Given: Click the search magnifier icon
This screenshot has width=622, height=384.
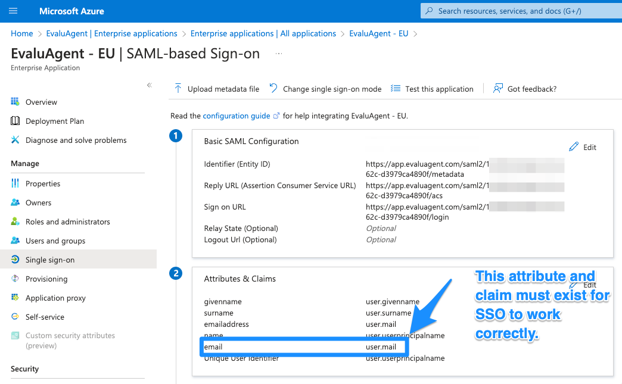Looking at the screenshot, I should (429, 11).
